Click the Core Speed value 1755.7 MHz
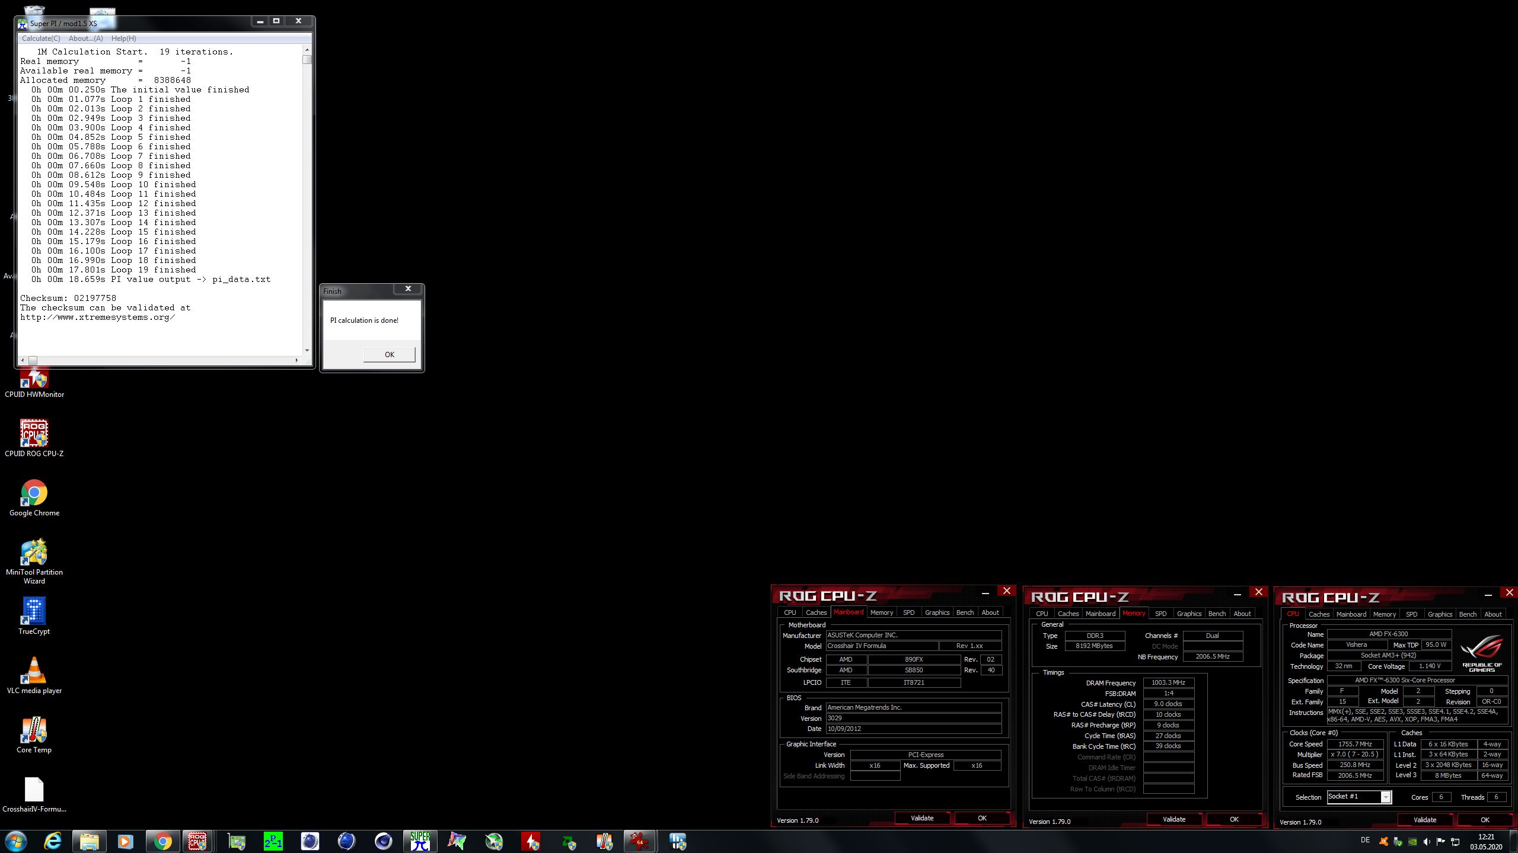Viewport: 1518px width, 853px height. tap(1355, 744)
